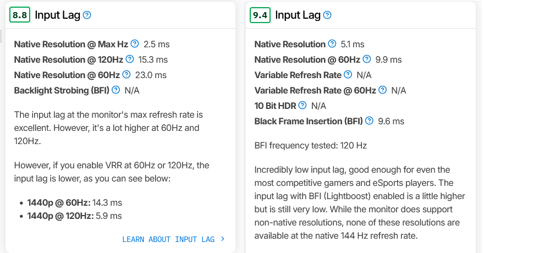Click help icon for left Native Resolution @ 60Hz
The width and height of the screenshot is (550, 253).
tap(127, 74)
